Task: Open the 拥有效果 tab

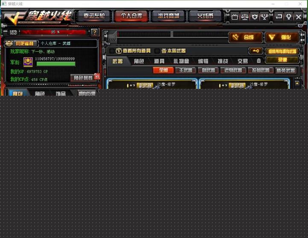Action: click(x=87, y=93)
